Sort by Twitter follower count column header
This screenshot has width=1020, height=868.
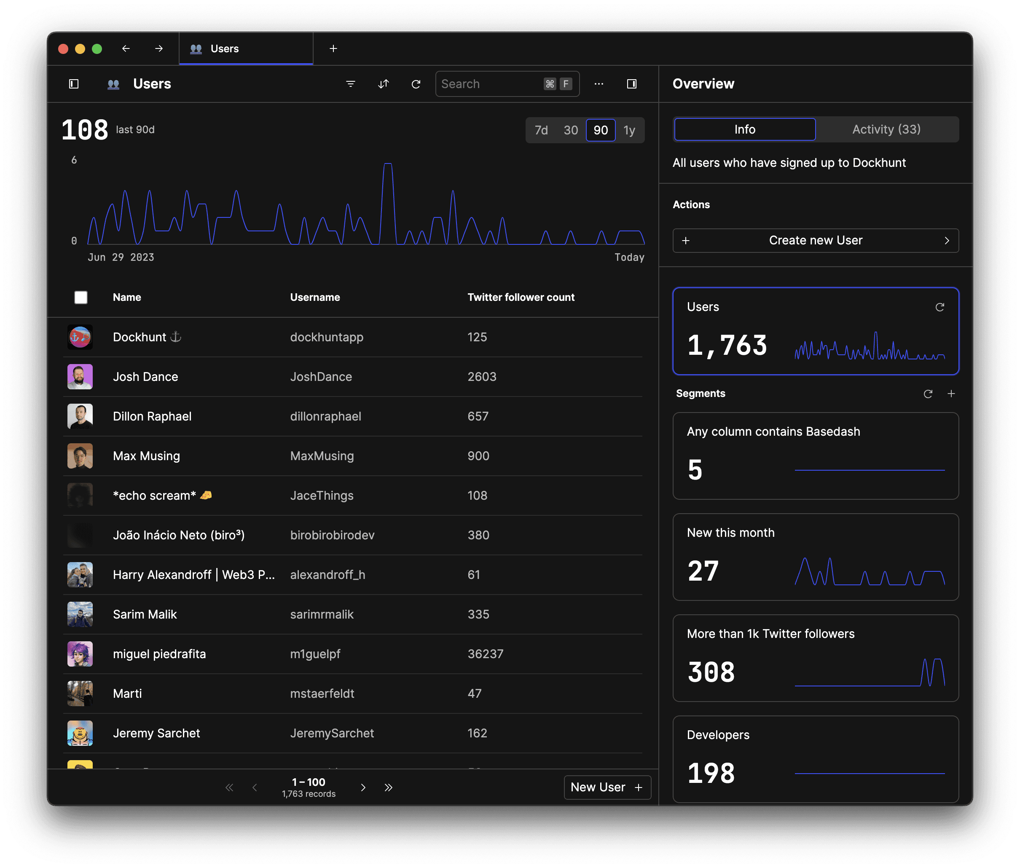click(521, 297)
